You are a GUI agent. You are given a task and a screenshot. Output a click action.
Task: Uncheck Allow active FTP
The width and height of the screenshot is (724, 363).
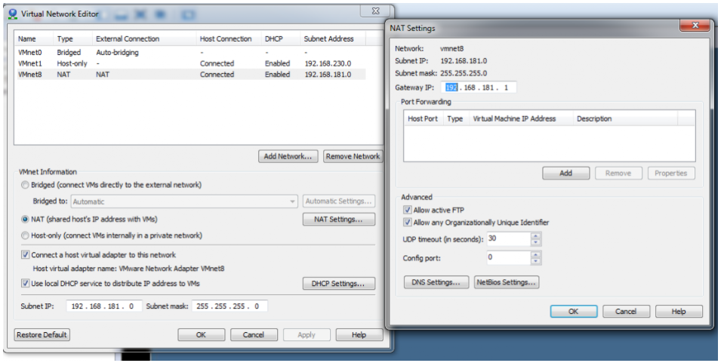[408, 210]
